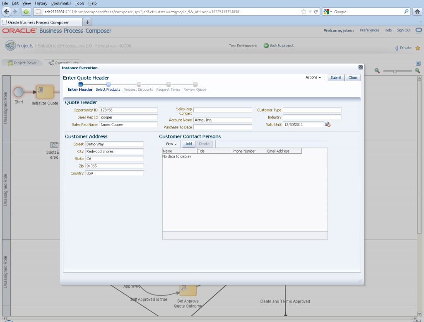This screenshot has height=322, width=424.
Task: Click the zoom in magnifier icon
Action: pyautogui.click(x=417, y=71)
